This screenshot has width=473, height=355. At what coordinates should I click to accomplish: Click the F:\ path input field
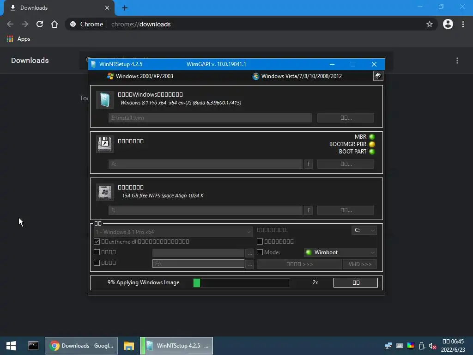198,264
